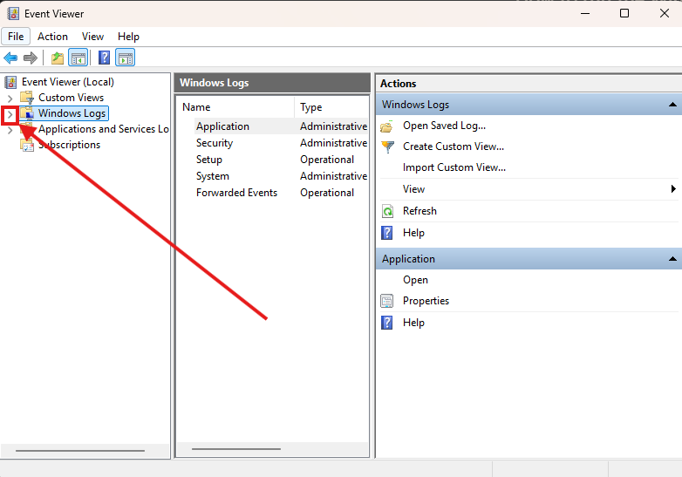Click the Event Viewer (Local) root icon

[10, 82]
